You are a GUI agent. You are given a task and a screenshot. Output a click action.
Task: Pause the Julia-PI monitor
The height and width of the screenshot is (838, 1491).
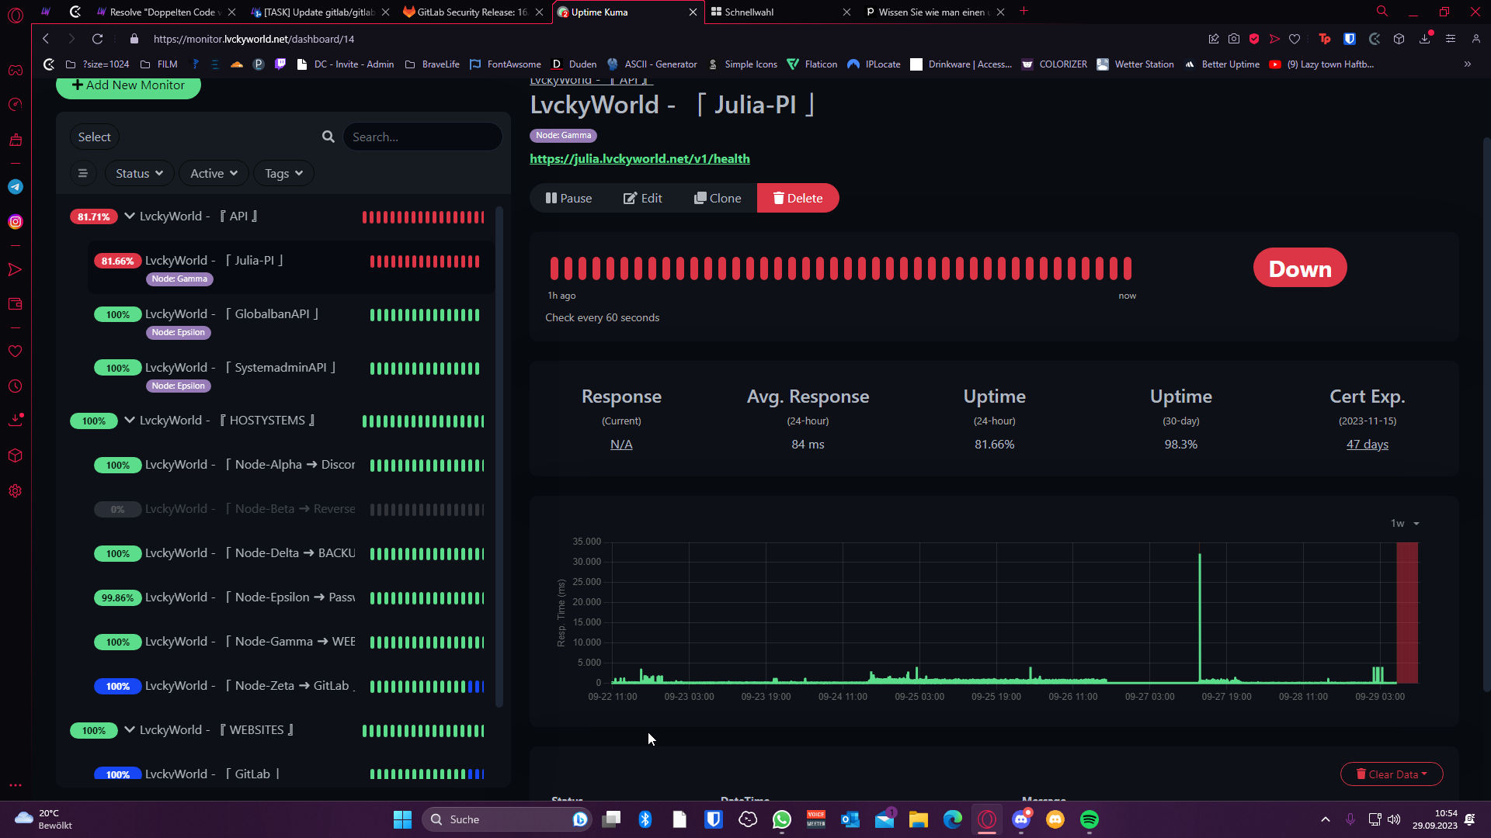[x=568, y=198]
